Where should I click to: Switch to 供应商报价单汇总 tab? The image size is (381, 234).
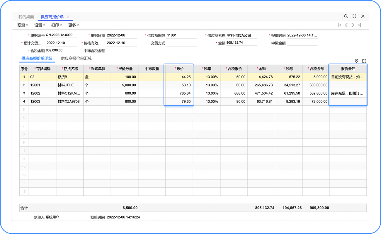(76, 58)
